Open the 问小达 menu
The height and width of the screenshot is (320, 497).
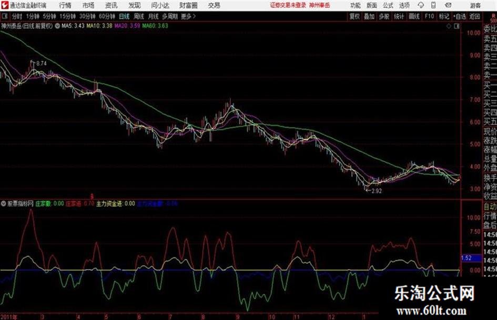point(160,5)
